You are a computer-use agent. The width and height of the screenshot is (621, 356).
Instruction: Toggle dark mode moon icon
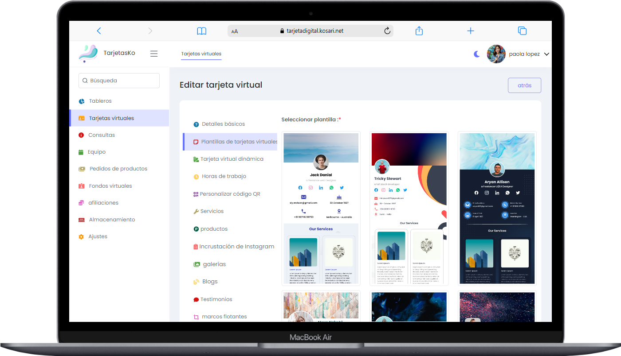tap(477, 54)
